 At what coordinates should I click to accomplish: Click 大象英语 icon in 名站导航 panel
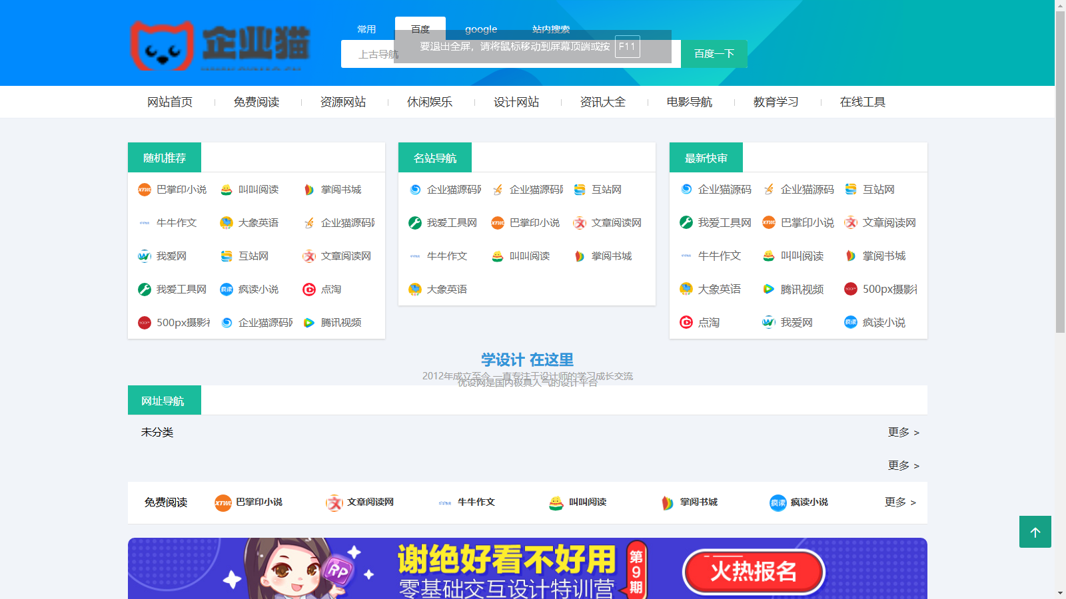[x=415, y=290]
